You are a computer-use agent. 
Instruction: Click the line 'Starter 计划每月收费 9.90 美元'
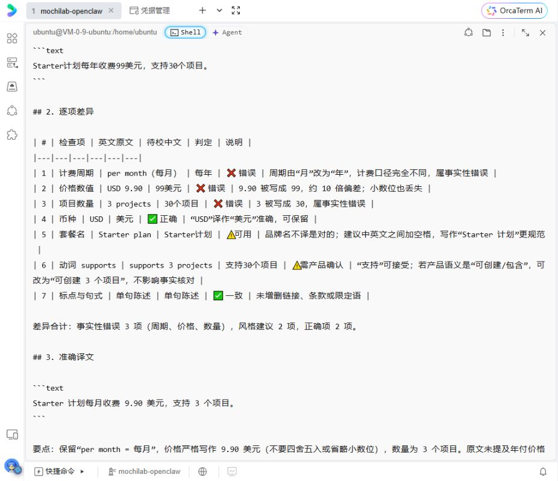(134, 403)
